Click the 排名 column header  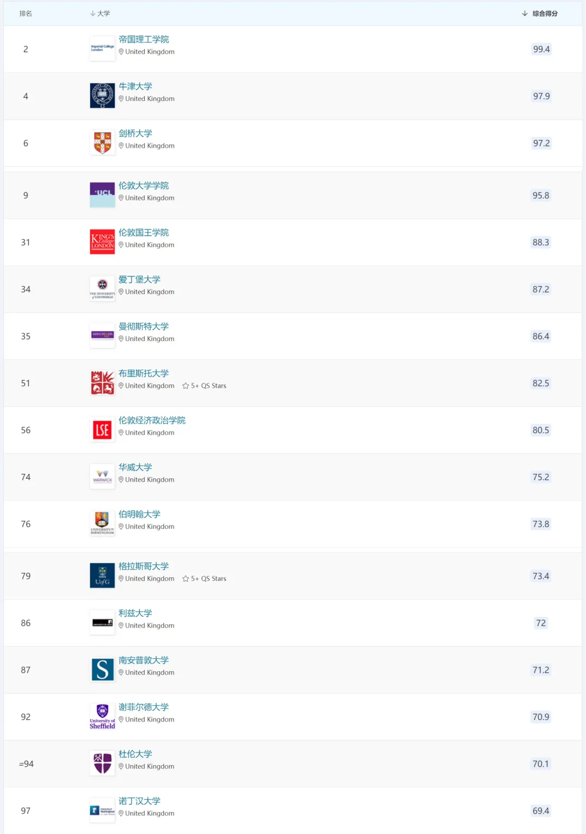tap(26, 13)
